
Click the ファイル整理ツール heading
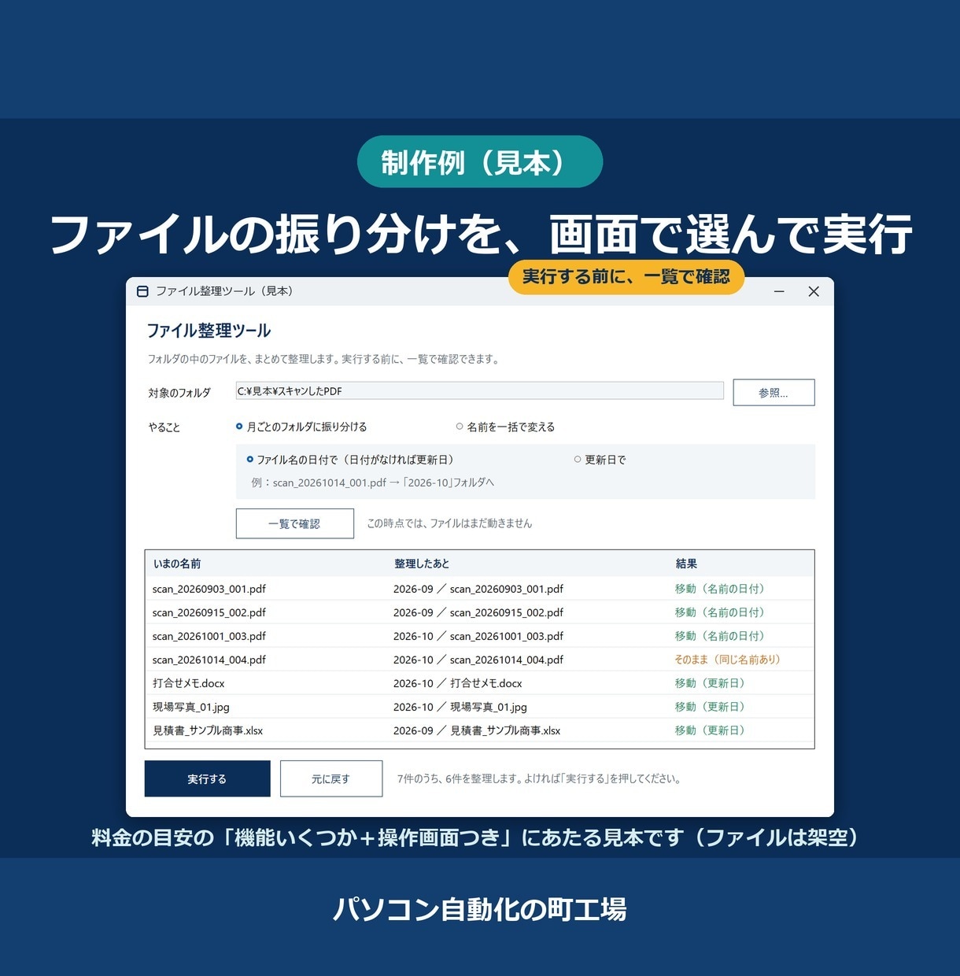(209, 331)
